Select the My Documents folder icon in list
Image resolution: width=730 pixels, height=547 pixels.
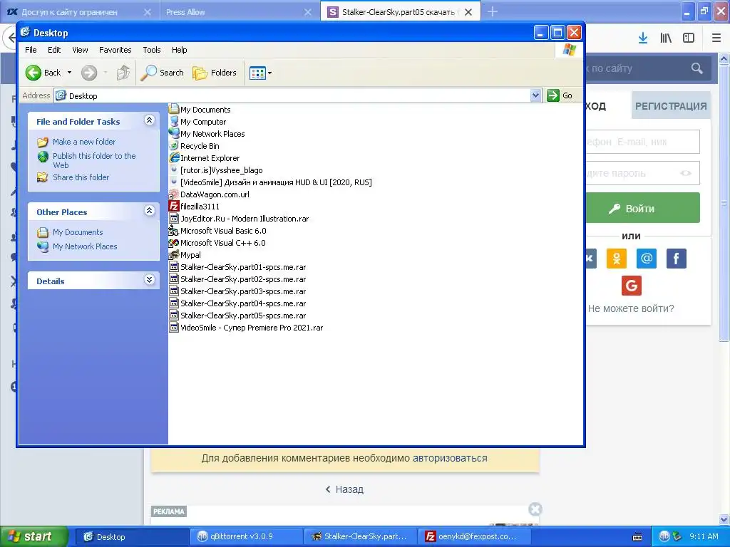[x=174, y=109]
